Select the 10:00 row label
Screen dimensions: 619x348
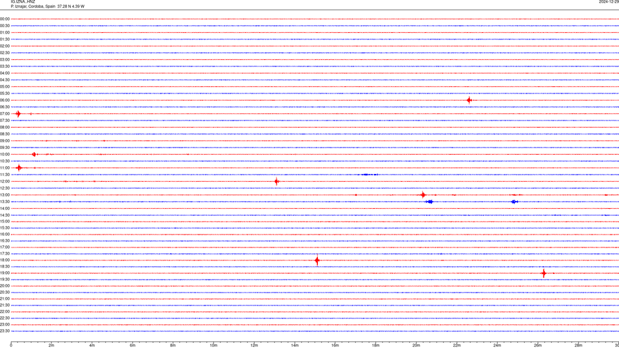click(x=5, y=154)
